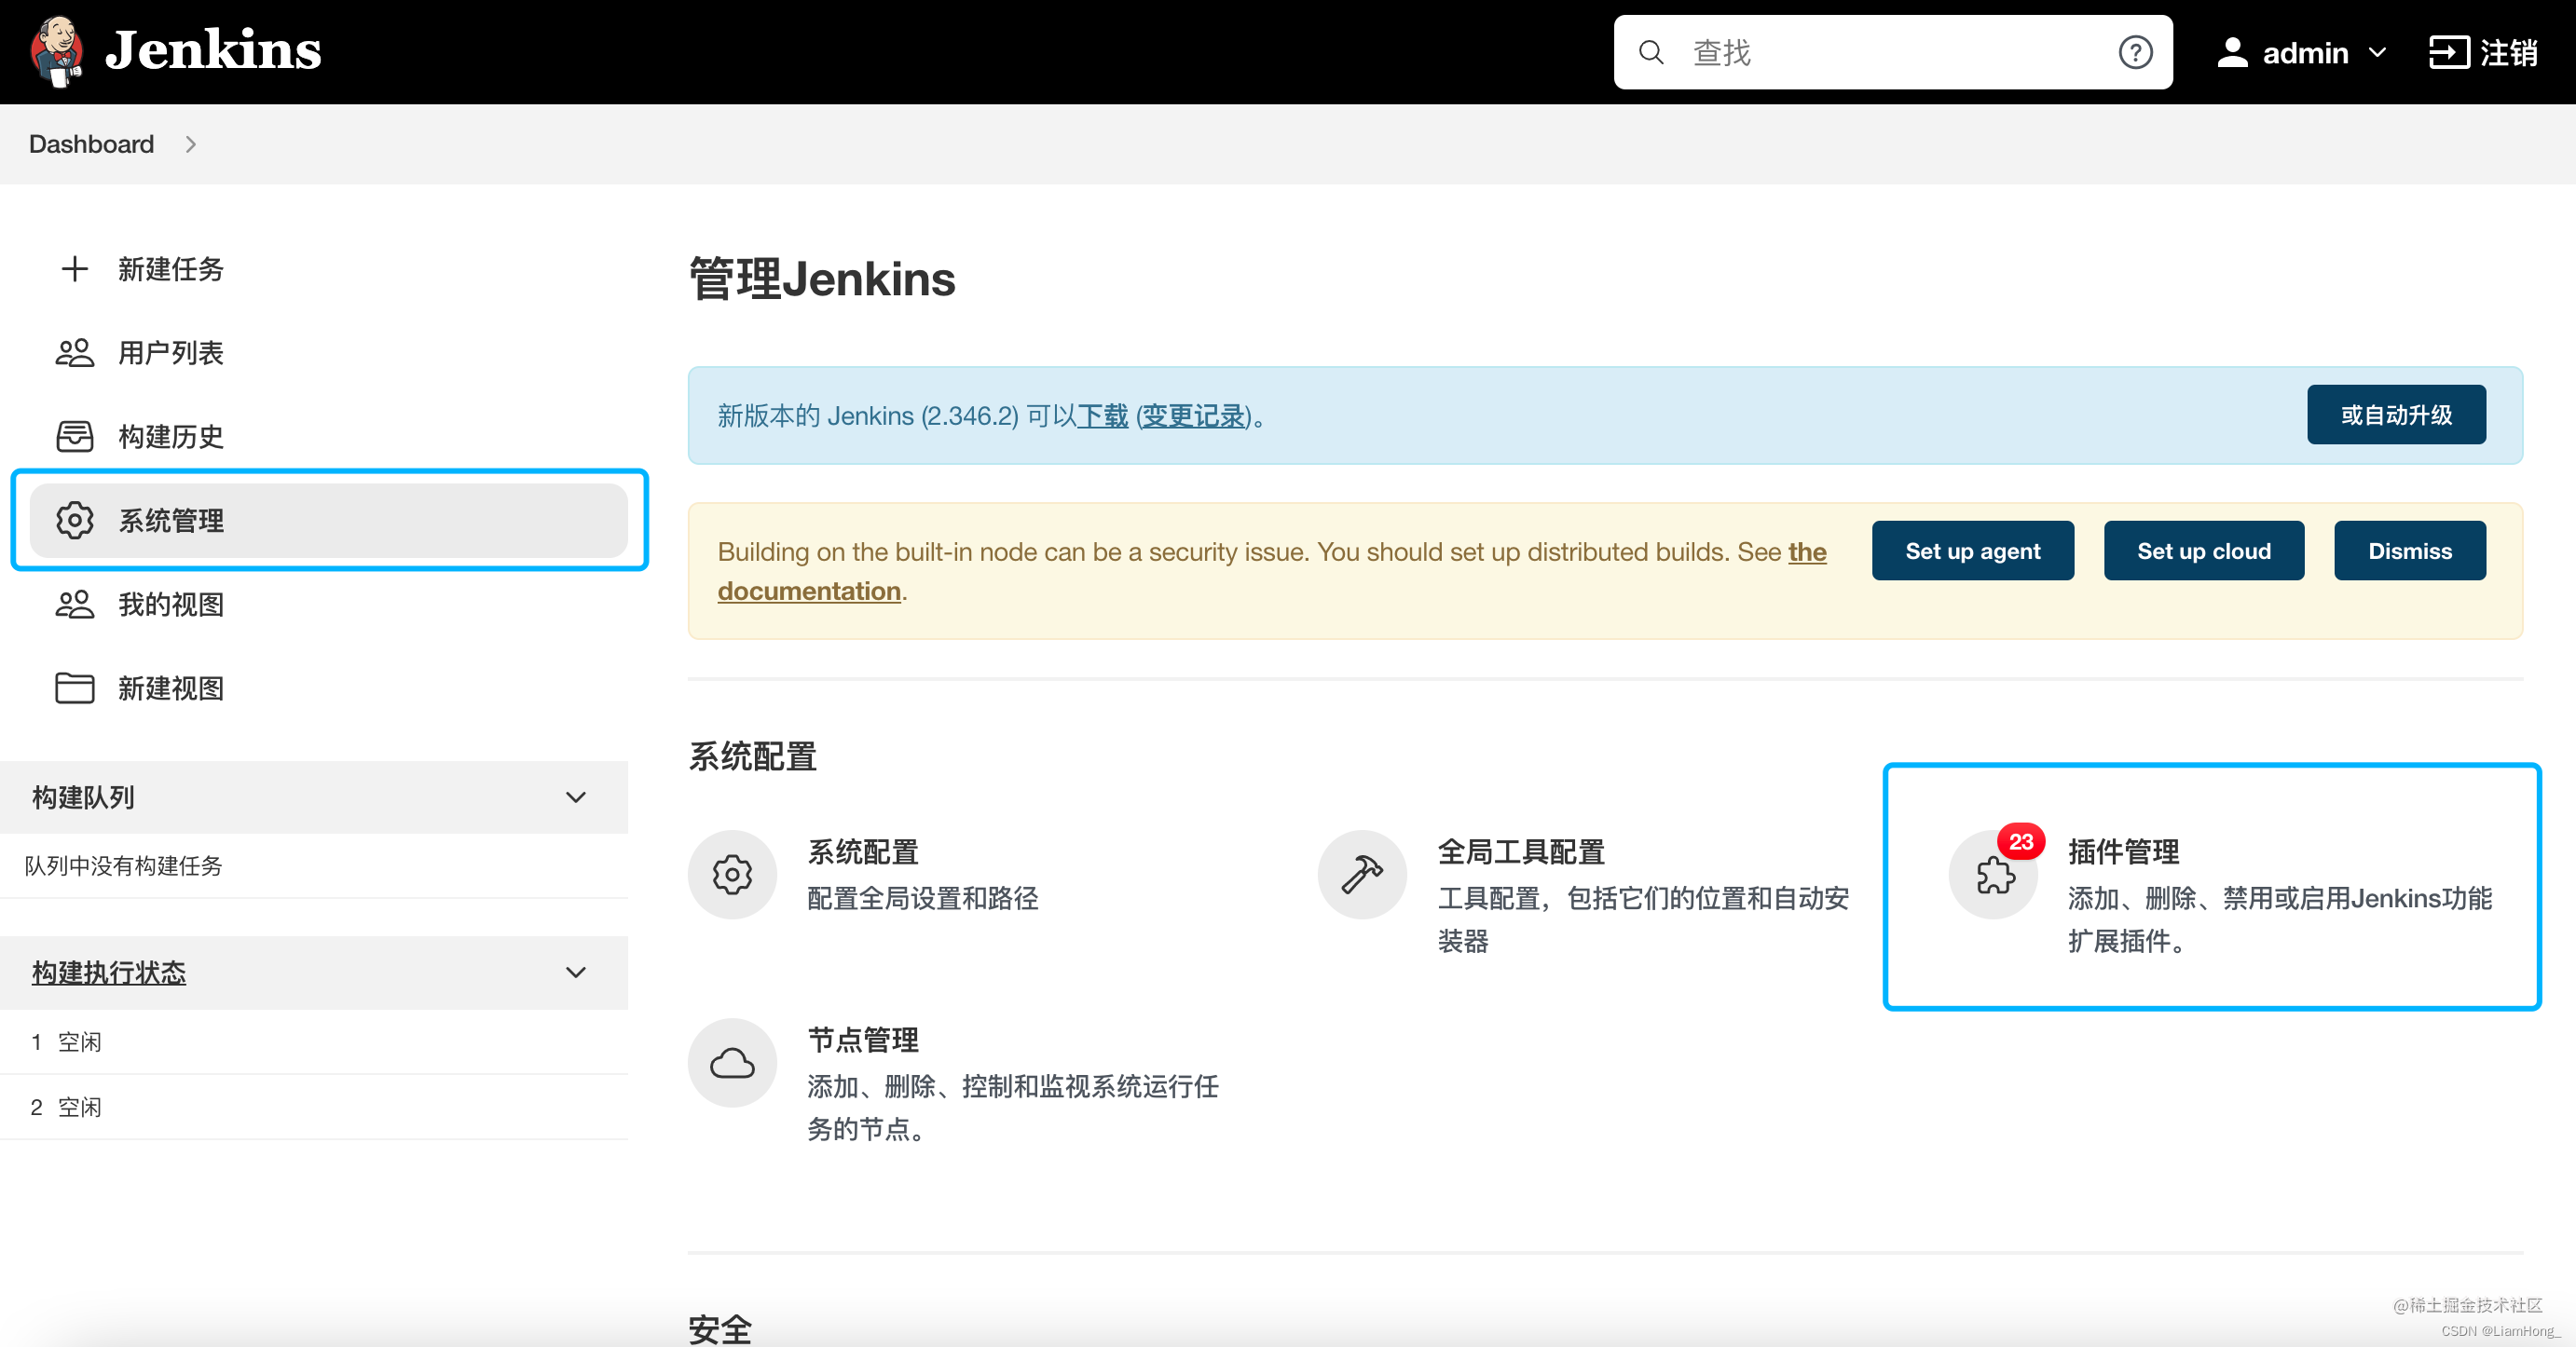
Task: Click the plus icon for 新建任务
Action: point(74,269)
